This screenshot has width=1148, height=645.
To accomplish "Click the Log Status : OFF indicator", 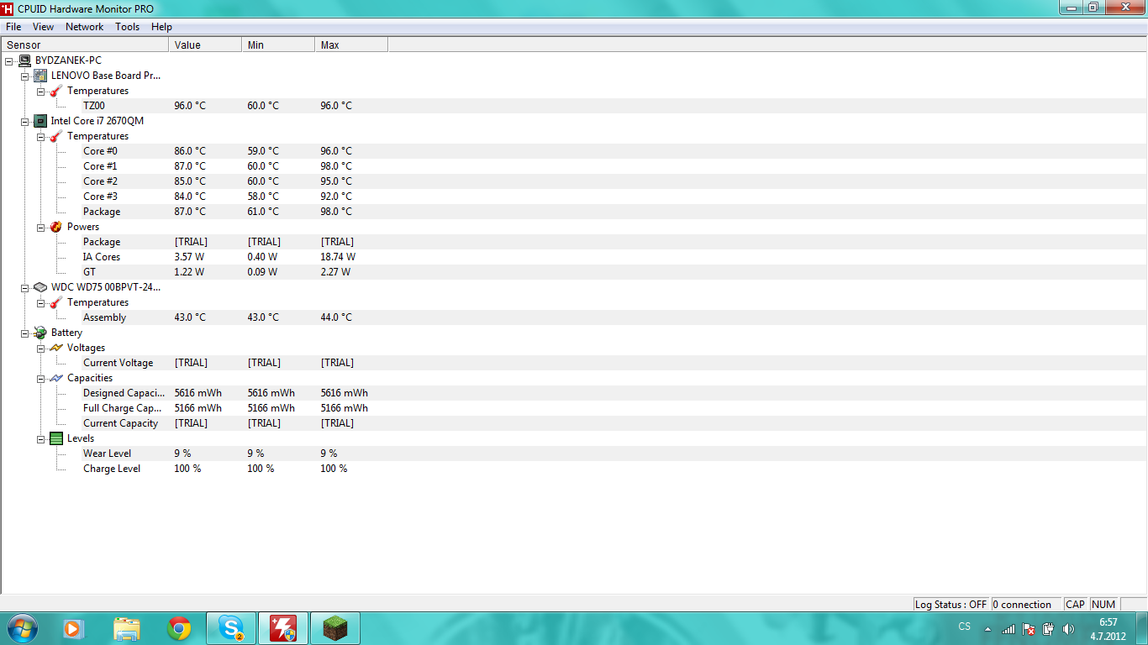I will [951, 605].
